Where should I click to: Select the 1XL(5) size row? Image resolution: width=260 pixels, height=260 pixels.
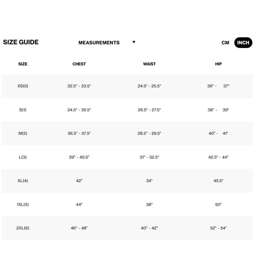coord(127,204)
